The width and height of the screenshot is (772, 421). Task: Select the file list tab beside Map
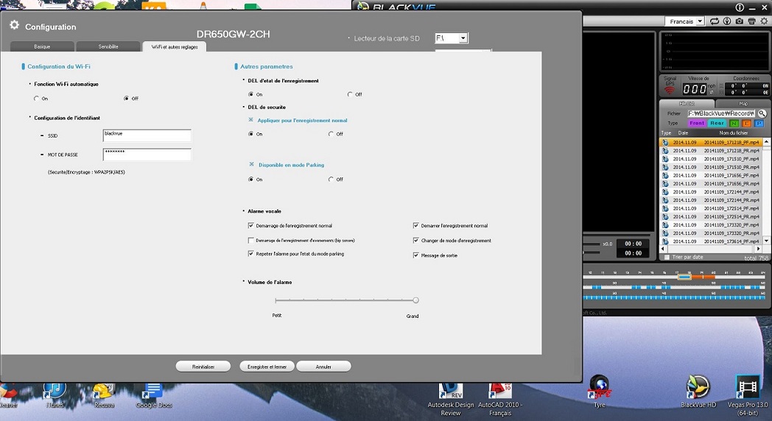coord(687,104)
